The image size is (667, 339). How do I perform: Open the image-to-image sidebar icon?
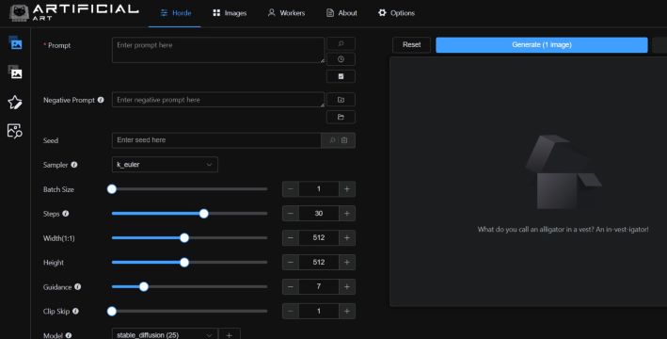[x=15, y=73]
